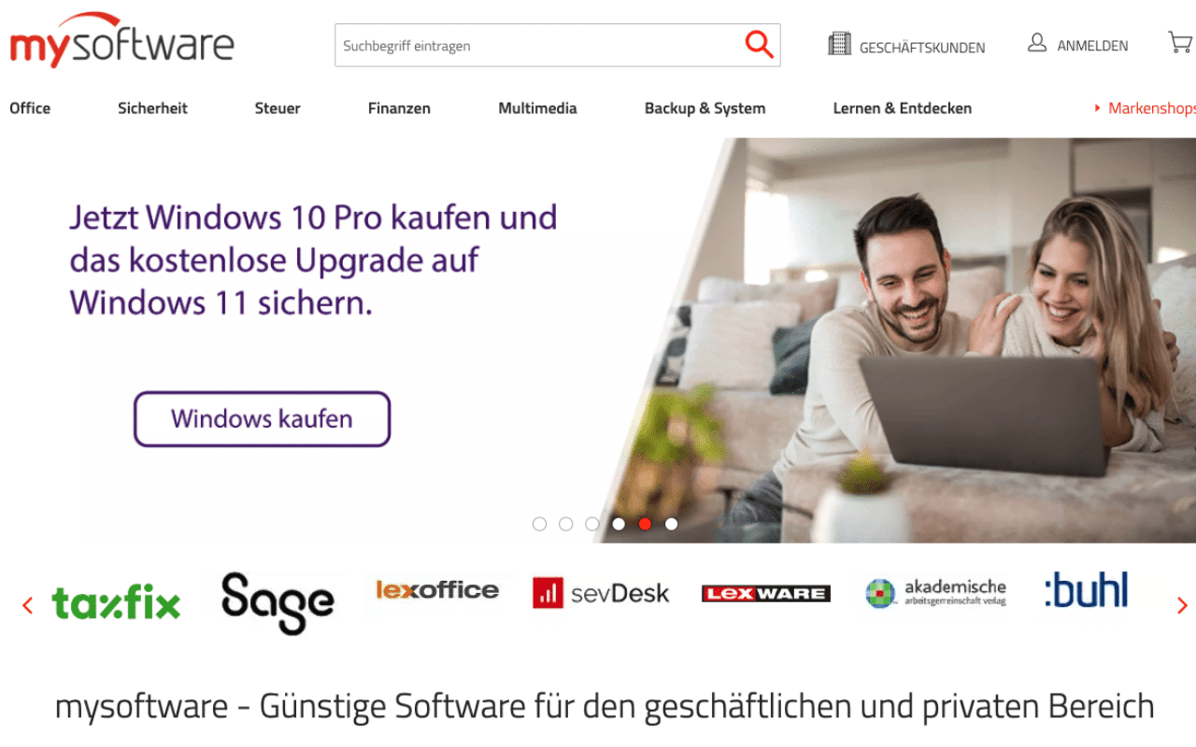Go to the mysoftware logo homepage
The width and height of the screenshot is (1196, 747).
(121, 40)
